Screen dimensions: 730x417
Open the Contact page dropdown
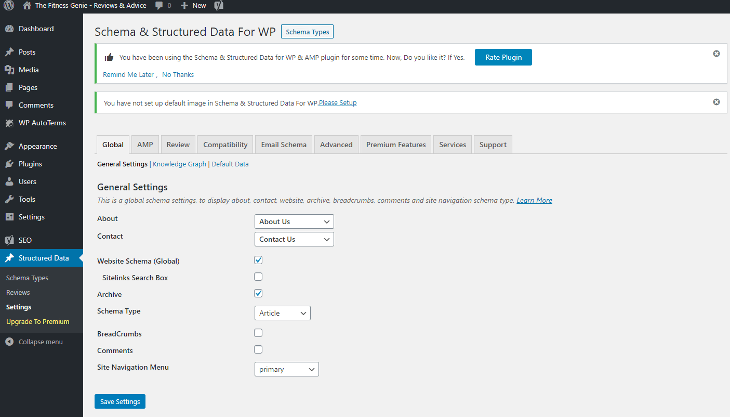point(294,239)
